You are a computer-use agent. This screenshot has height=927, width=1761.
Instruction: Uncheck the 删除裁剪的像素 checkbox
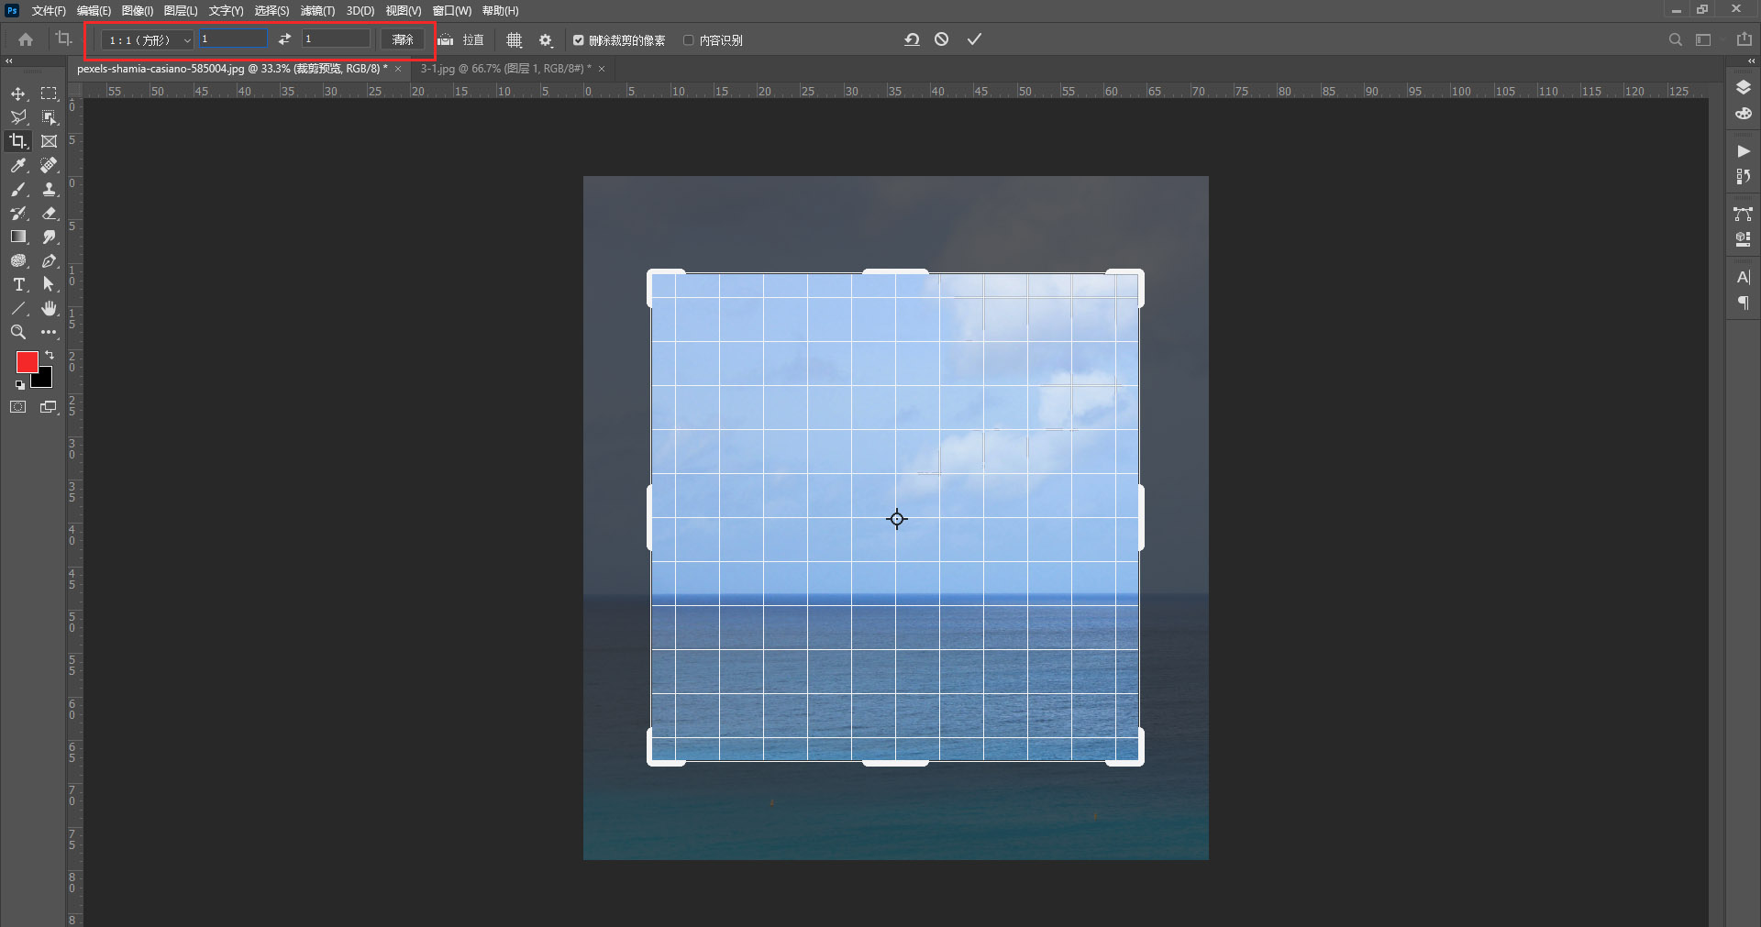[x=579, y=40]
